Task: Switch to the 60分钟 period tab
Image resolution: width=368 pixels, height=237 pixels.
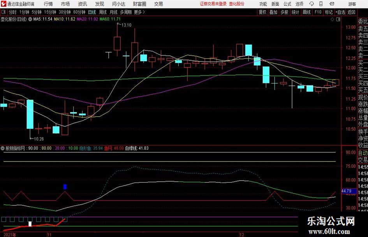Action: tap(79, 12)
